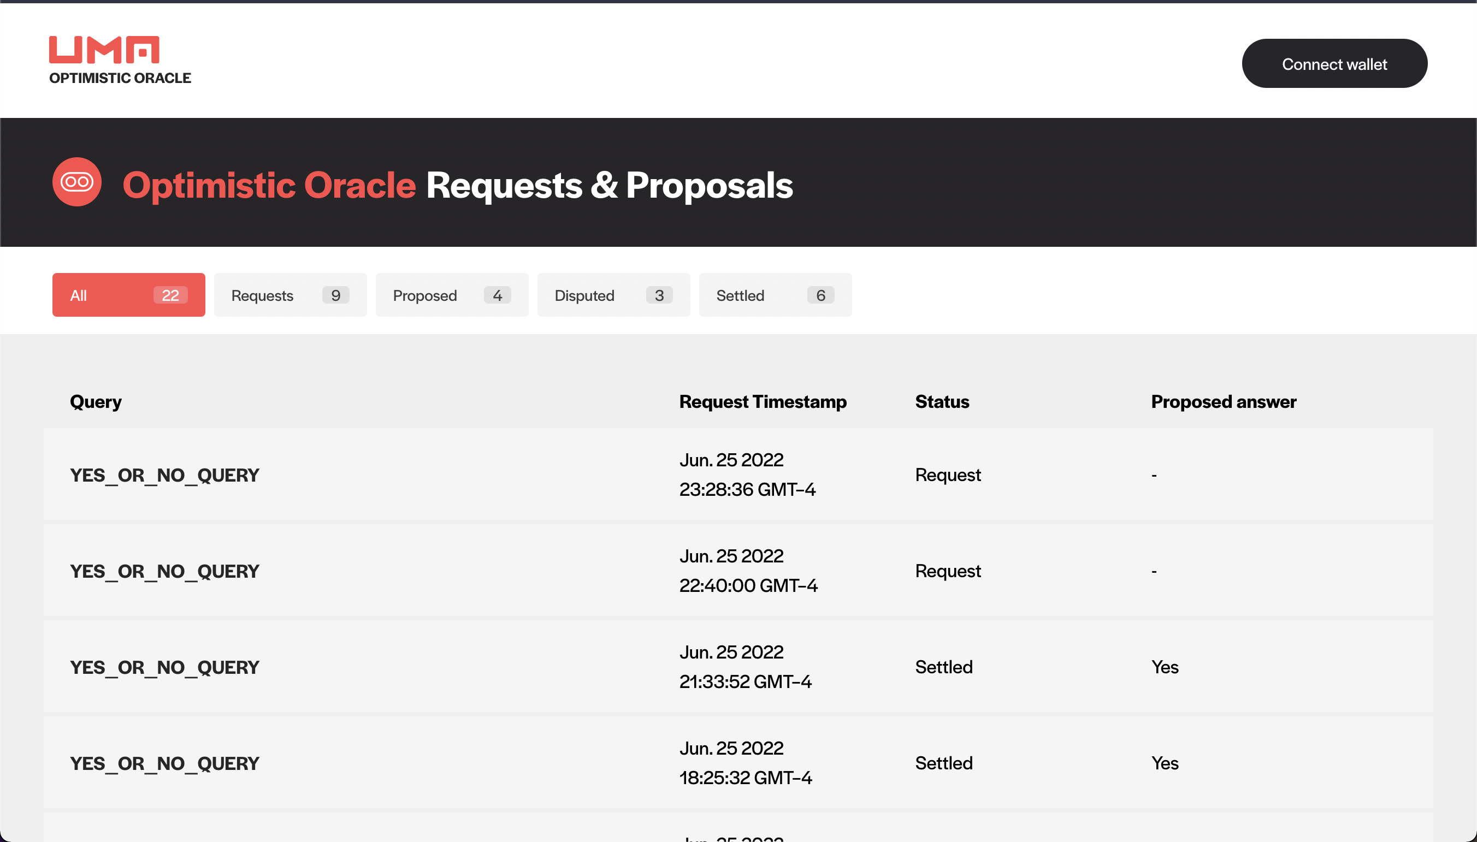Open the query row requested at 23:28:36
1477x842 pixels.
(x=738, y=474)
